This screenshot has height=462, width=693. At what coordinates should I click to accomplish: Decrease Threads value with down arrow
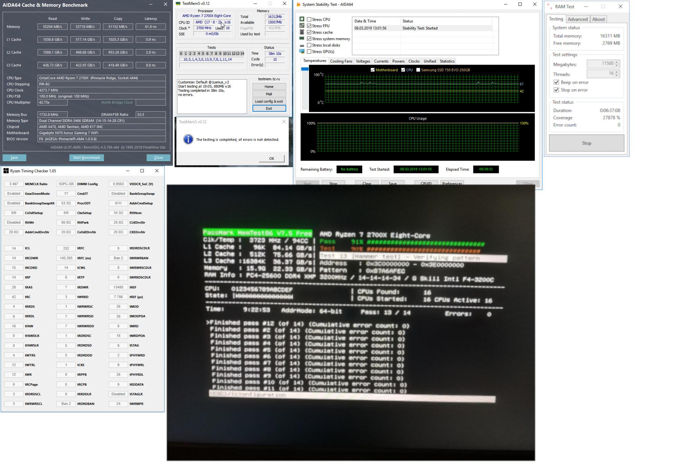tap(617, 75)
